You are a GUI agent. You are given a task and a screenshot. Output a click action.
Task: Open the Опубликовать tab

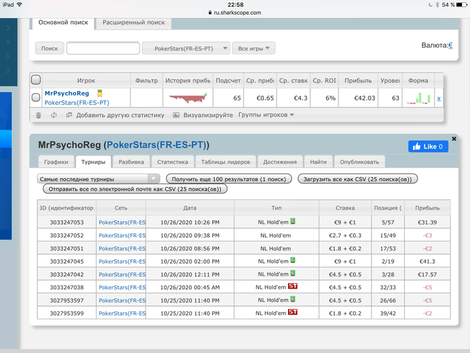click(x=359, y=162)
